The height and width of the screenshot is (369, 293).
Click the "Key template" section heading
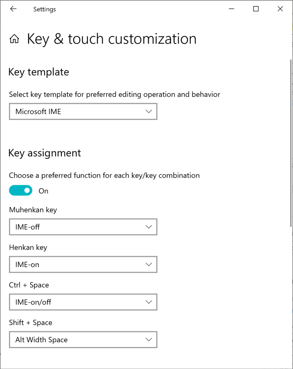coord(39,72)
